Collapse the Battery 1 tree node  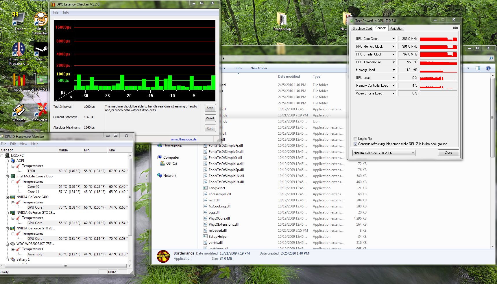[x=8, y=259]
